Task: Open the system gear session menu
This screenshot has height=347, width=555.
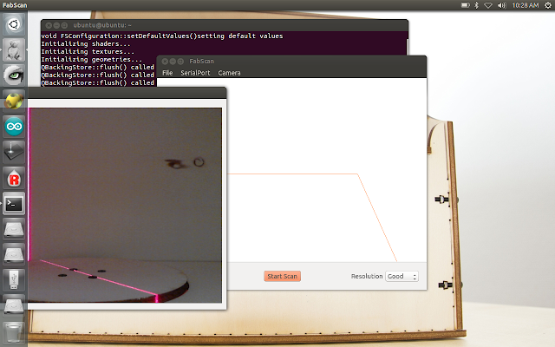Action: (x=547, y=5)
